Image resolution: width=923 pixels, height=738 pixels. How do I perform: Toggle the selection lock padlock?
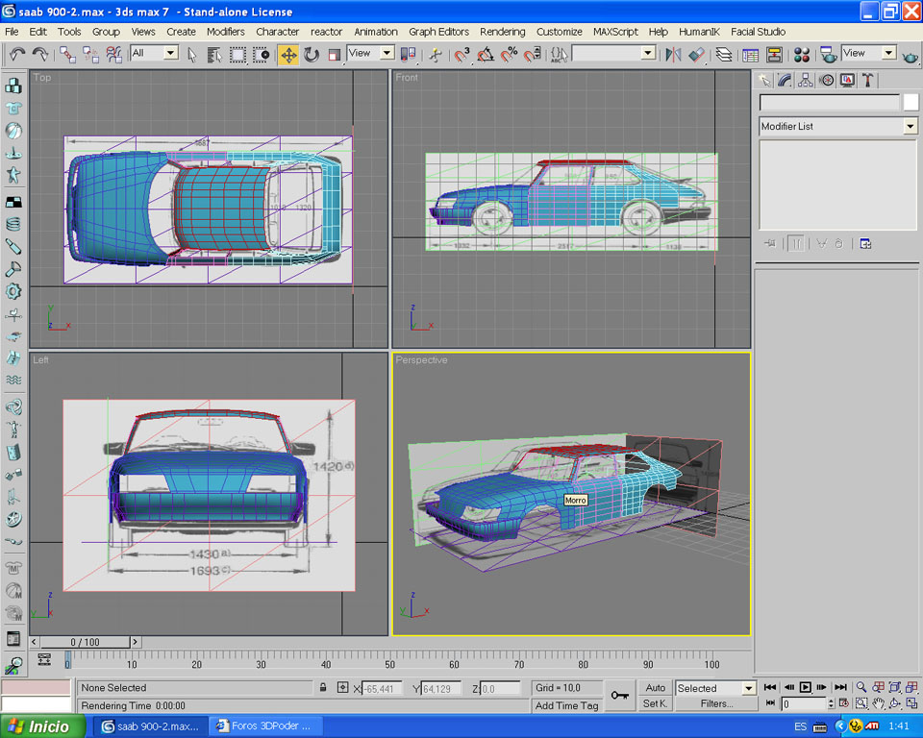tap(323, 687)
